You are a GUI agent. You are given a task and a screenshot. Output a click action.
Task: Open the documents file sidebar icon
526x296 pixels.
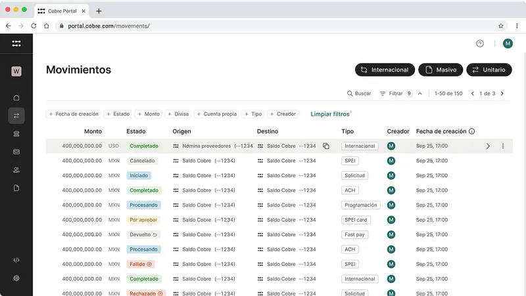(x=16, y=188)
